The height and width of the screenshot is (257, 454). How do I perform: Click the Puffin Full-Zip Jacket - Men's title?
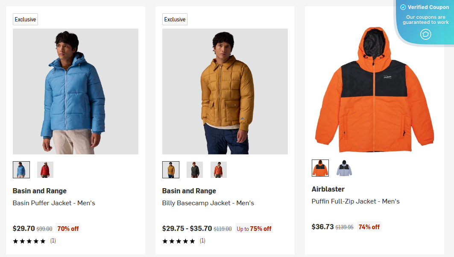coord(356,201)
